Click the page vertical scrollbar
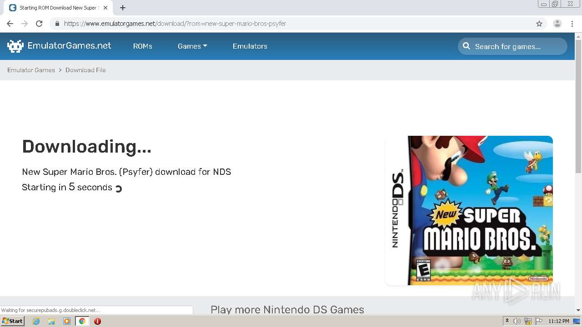This screenshot has height=327, width=582. pos(578,107)
